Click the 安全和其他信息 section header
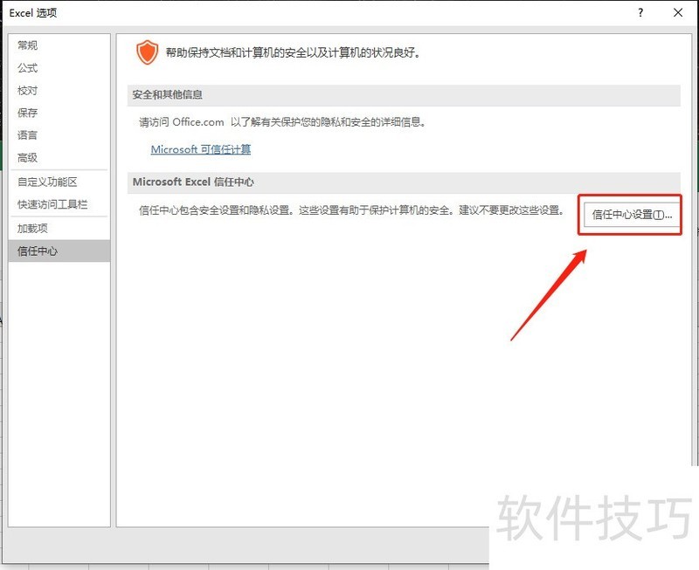 click(167, 94)
